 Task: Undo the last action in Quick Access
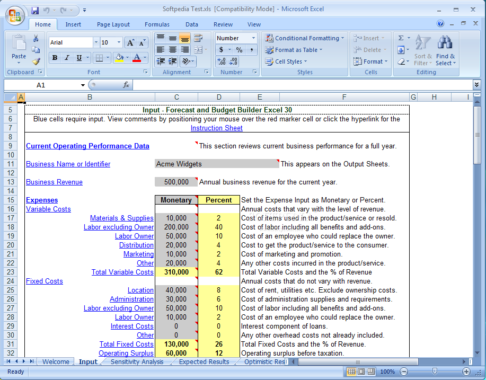pos(47,10)
